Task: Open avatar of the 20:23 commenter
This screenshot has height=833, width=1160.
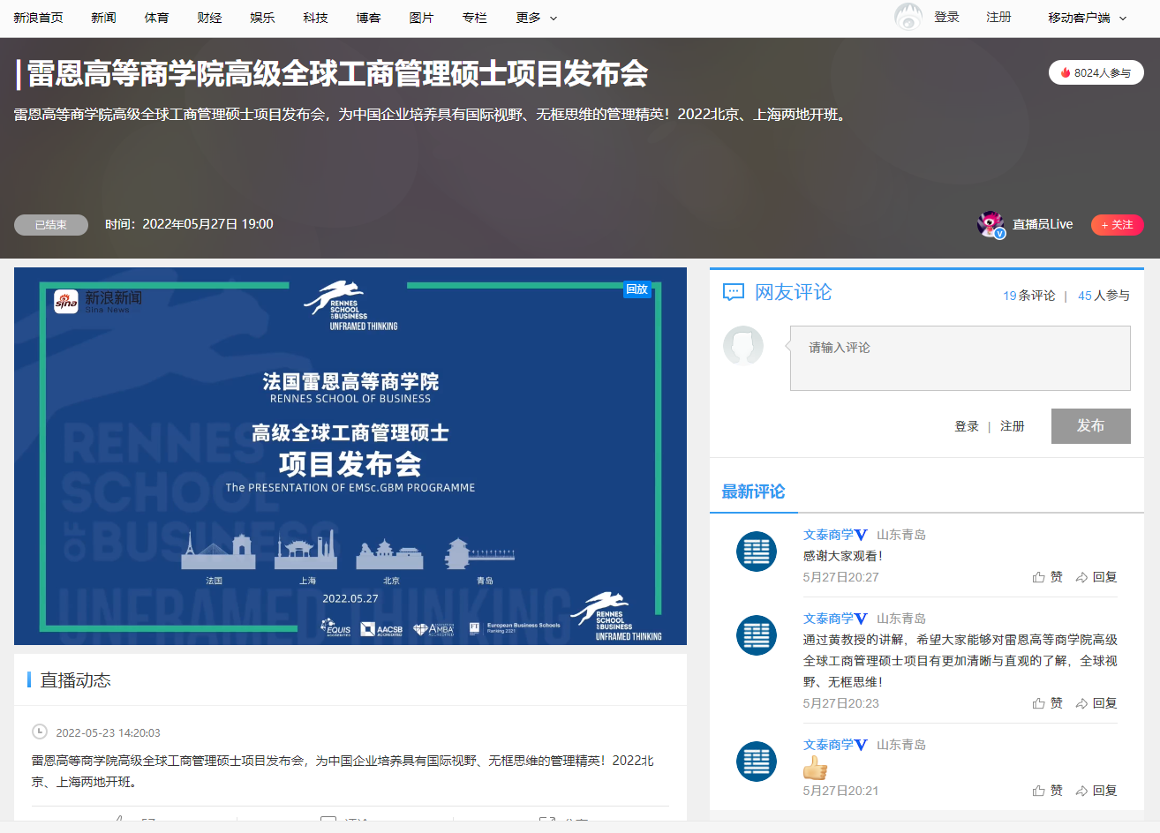Action: pos(757,635)
